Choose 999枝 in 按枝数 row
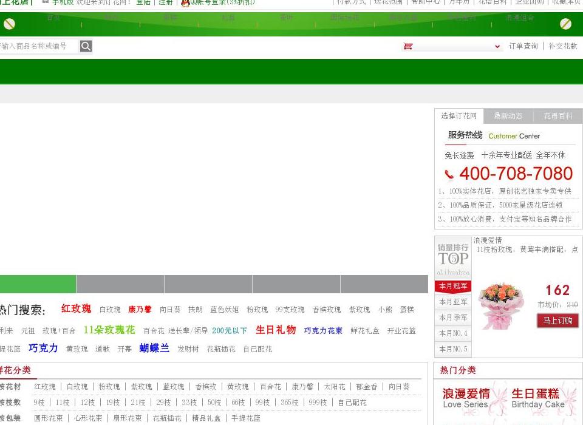 click(x=318, y=403)
